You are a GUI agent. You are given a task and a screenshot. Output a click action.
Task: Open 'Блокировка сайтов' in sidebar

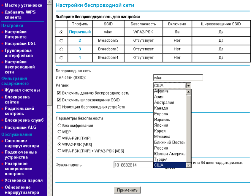[x=17, y=100]
